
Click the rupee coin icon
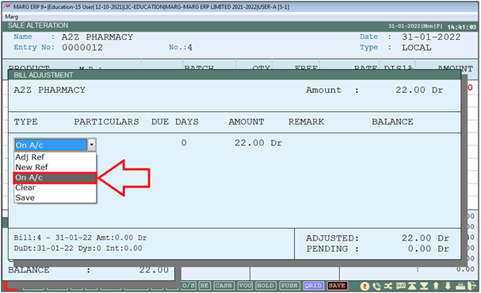(365, 286)
